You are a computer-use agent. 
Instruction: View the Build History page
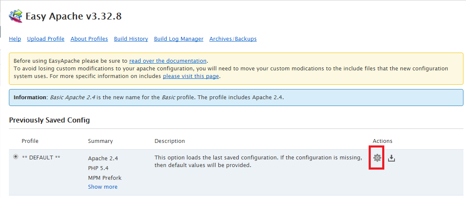tap(131, 39)
